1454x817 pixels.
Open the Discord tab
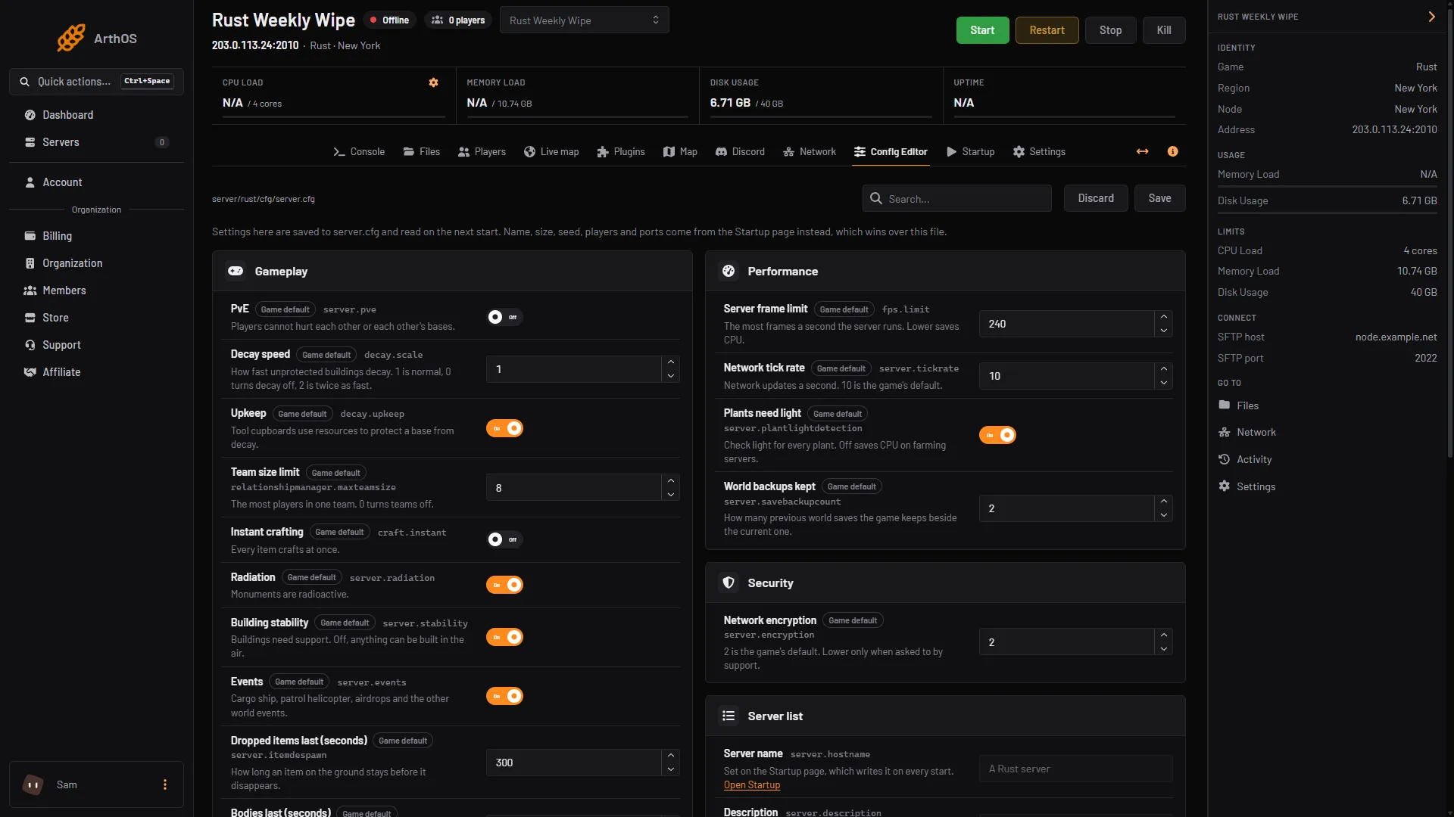point(741,151)
